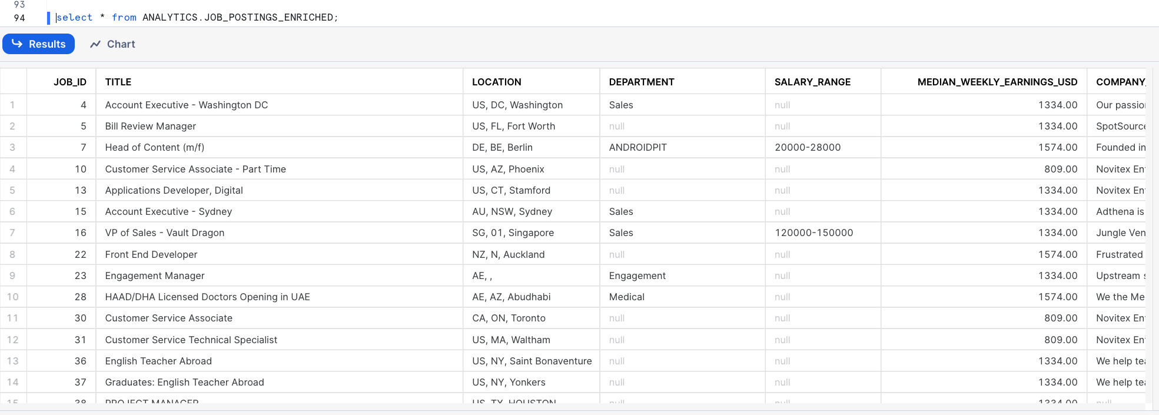Sort by the JOB_ID column header
The width and height of the screenshot is (1159, 415).
click(69, 82)
